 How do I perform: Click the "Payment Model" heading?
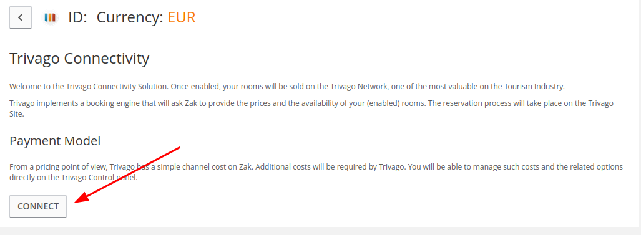point(55,141)
